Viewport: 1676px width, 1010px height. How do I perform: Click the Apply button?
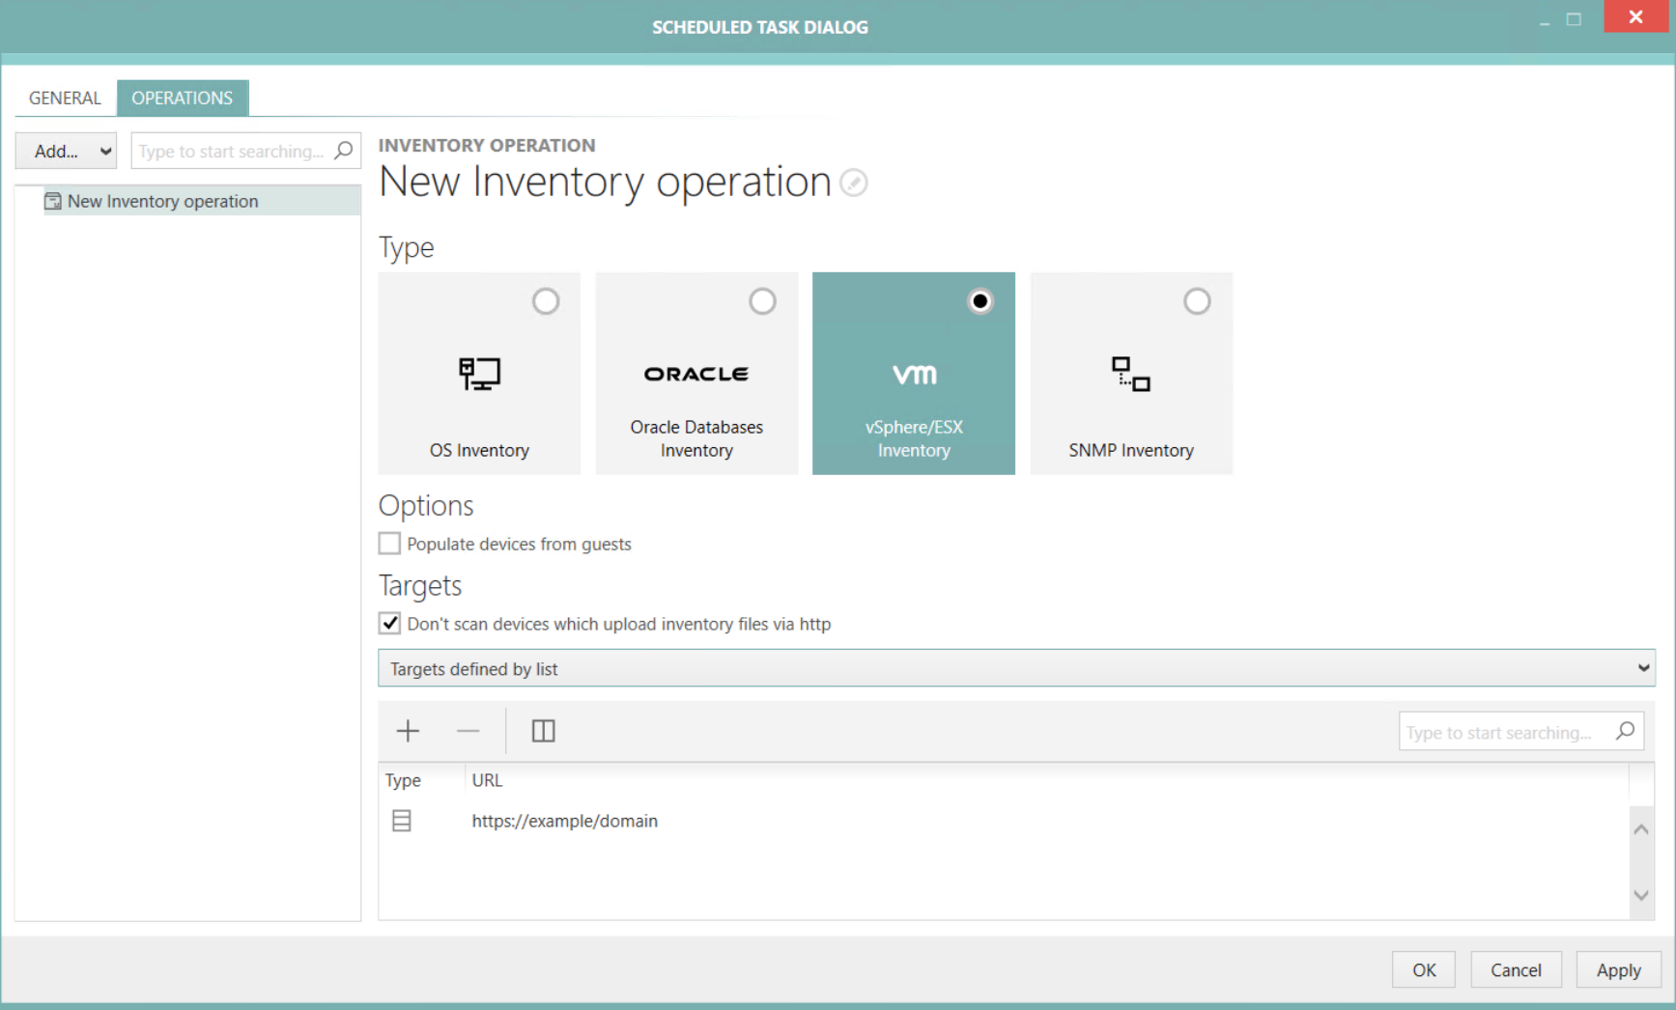[x=1618, y=969]
